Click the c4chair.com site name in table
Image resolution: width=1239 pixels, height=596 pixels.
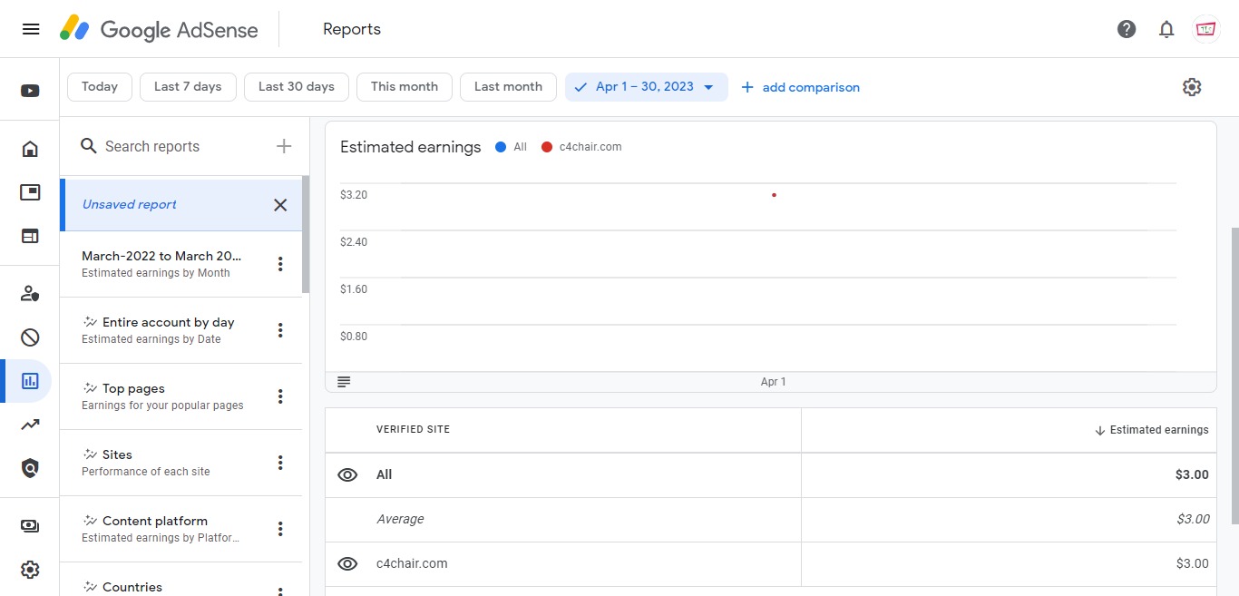coord(412,563)
